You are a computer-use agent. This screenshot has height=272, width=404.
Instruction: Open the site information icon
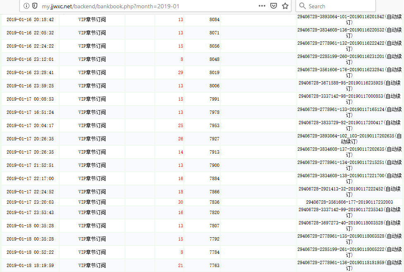click(26, 6)
